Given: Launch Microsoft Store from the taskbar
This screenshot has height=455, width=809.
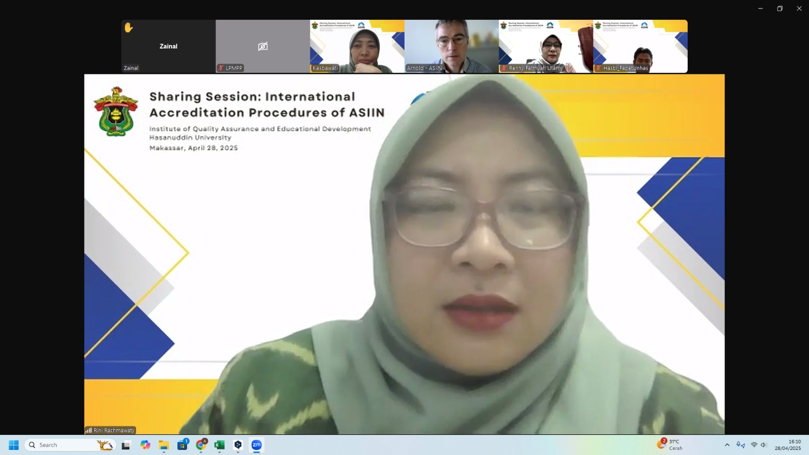Looking at the screenshot, I should click(183, 445).
